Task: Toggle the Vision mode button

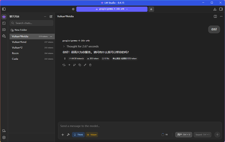Action: 92,135
